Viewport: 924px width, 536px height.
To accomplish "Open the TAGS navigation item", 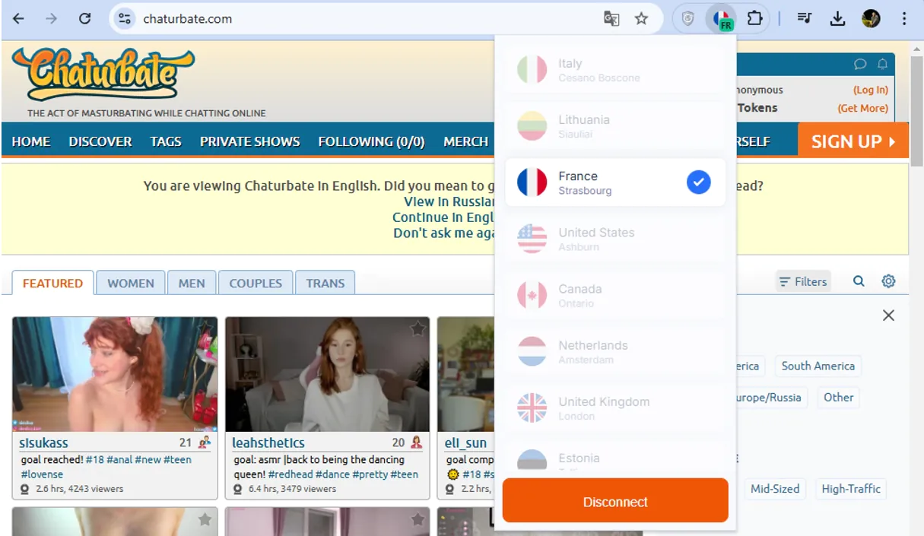I will [166, 141].
